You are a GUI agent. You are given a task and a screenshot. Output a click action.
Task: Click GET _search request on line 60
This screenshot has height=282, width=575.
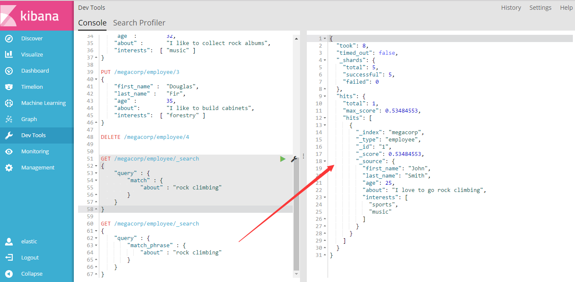150,224
